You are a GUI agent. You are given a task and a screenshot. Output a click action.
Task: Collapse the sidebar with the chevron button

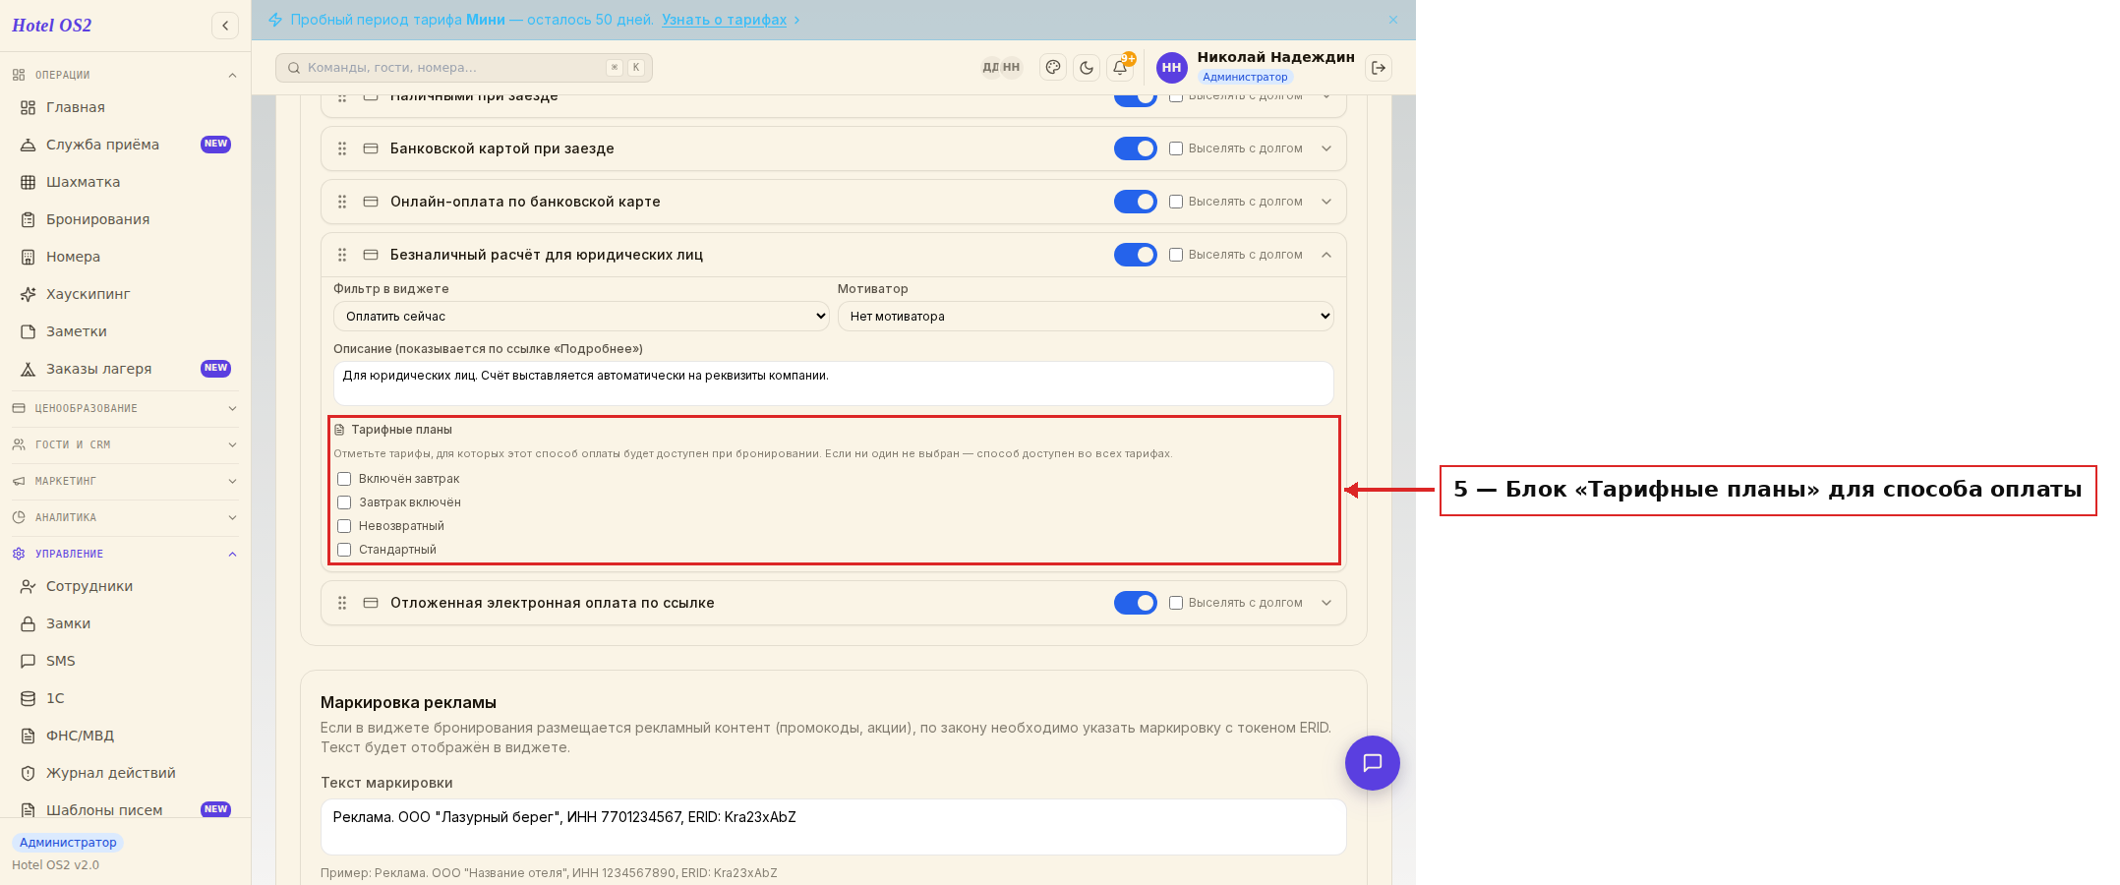(225, 26)
